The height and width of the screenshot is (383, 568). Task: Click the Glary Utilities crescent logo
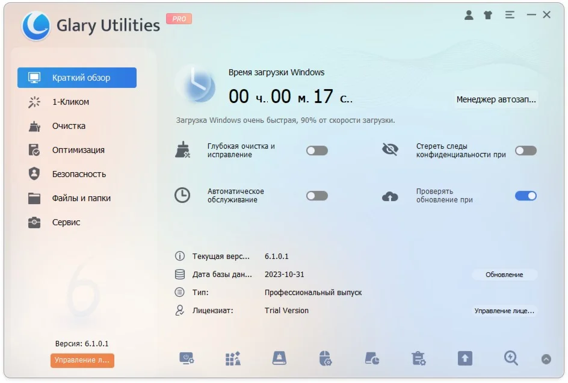pos(36,25)
